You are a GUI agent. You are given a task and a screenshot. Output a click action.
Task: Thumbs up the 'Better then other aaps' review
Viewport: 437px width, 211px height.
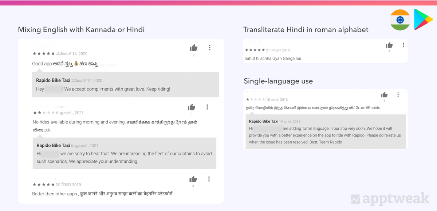point(193,179)
